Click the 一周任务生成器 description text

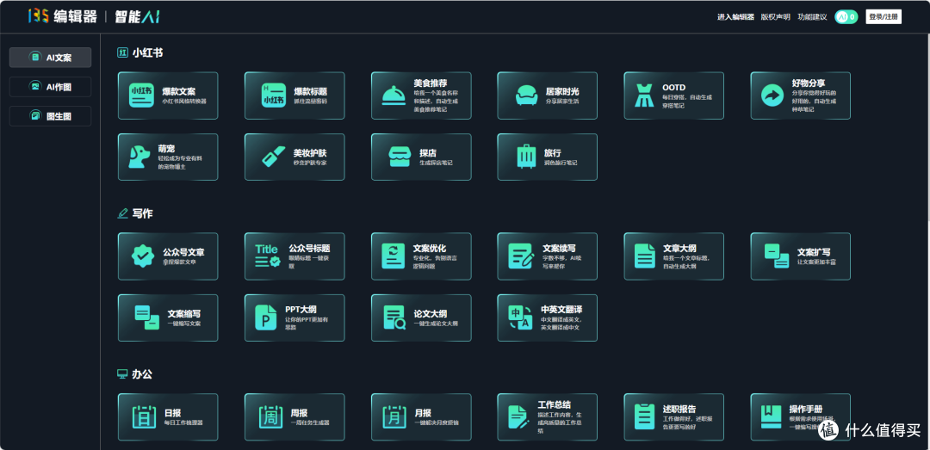point(310,422)
